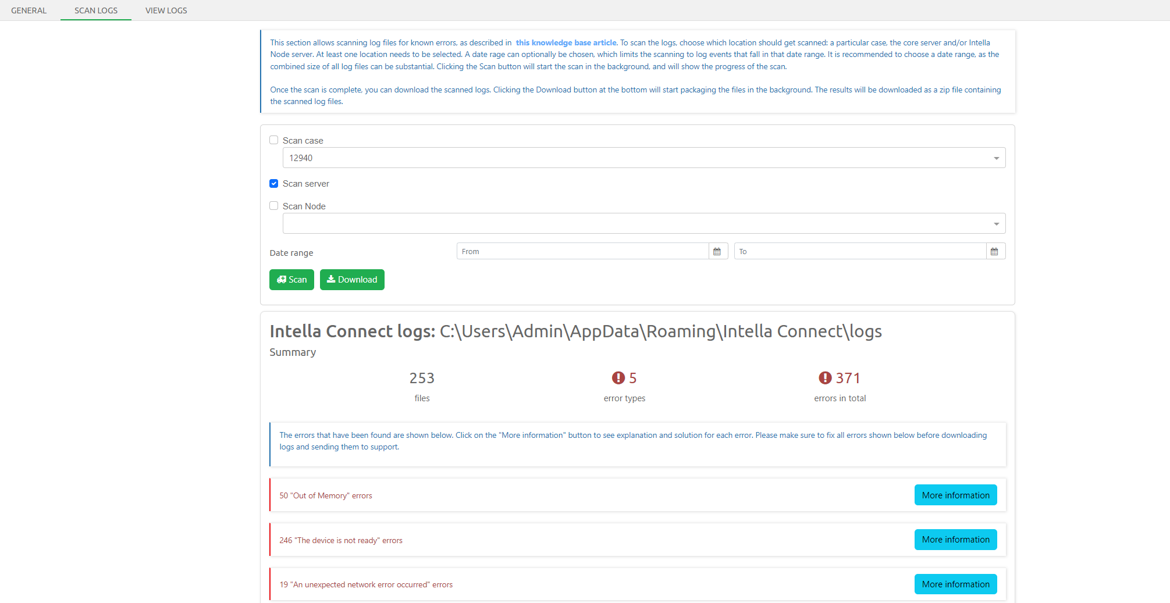Open this knowledge base article link
This screenshot has height=603, width=1170.
[566, 42]
